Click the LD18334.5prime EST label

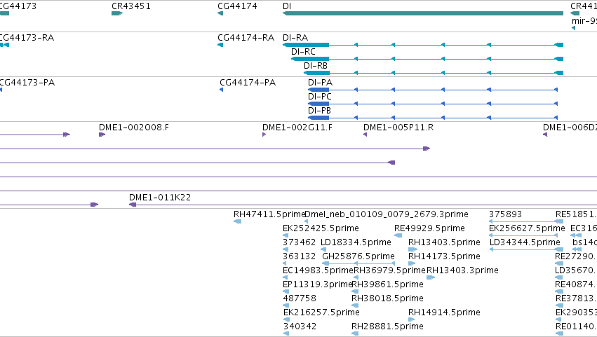click(x=356, y=242)
